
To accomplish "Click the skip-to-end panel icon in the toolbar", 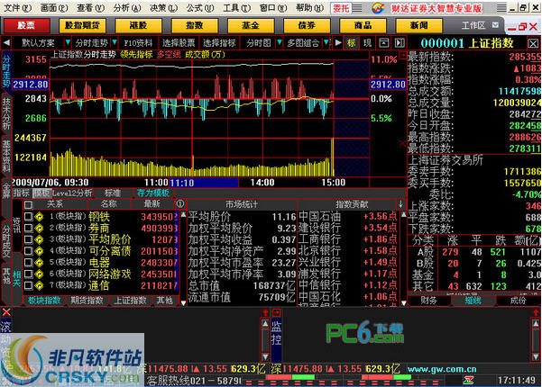I will click(400, 43).
